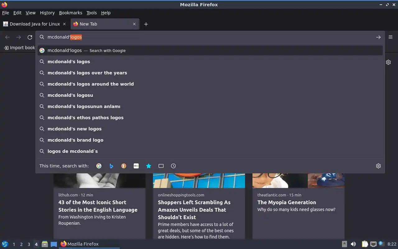Open the Bookmarks menu
This screenshot has height=249, width=398.
[71, 13]
